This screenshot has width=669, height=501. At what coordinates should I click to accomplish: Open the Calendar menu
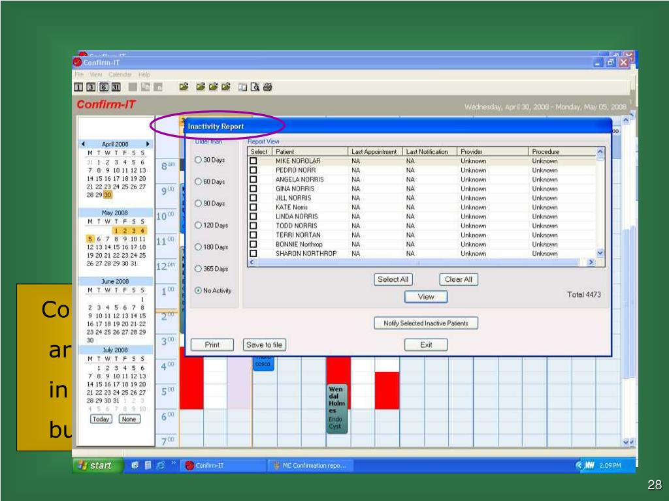coord(120,74)
